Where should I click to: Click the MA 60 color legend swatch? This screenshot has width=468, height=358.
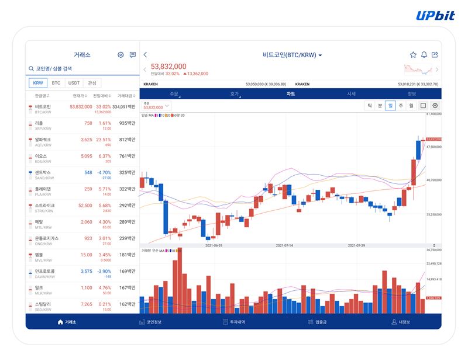click(x=171, y=116)
